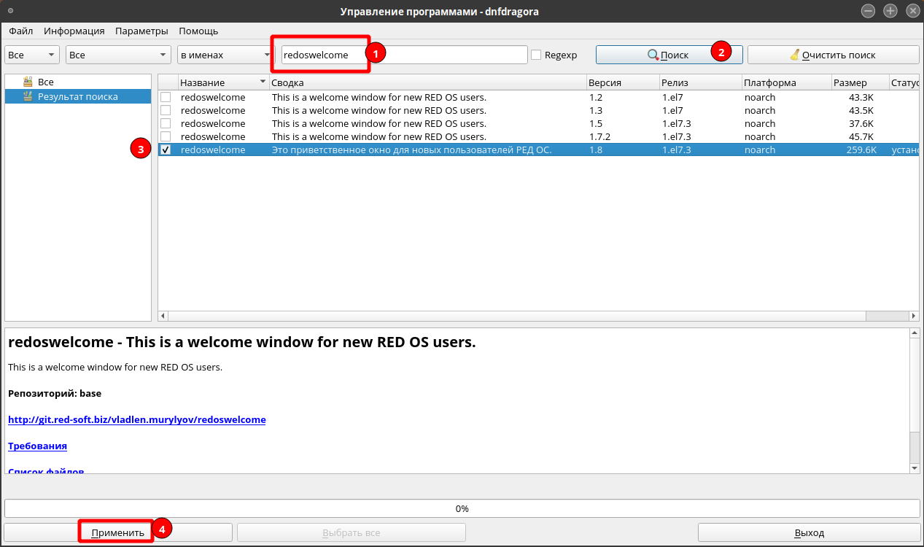The image size is (924, 547).
Task: Click the Релиз column header
Action: click(700, 82)
